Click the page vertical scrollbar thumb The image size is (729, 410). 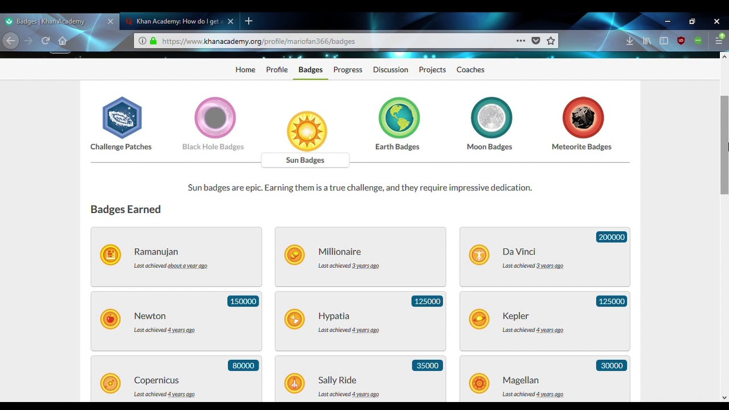[x=724, y=145]
